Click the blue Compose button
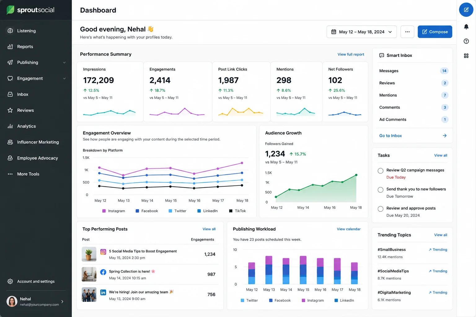 point(435,32)
